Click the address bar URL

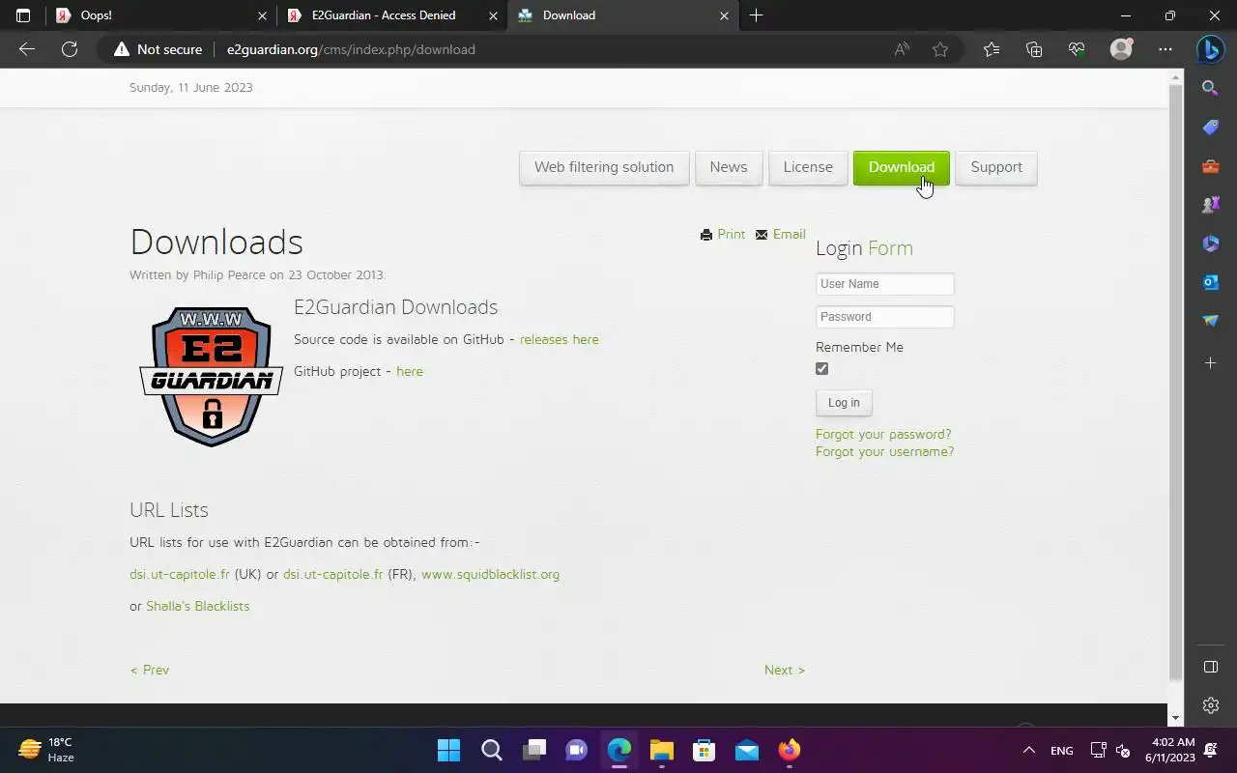click(x=351, y=49)
